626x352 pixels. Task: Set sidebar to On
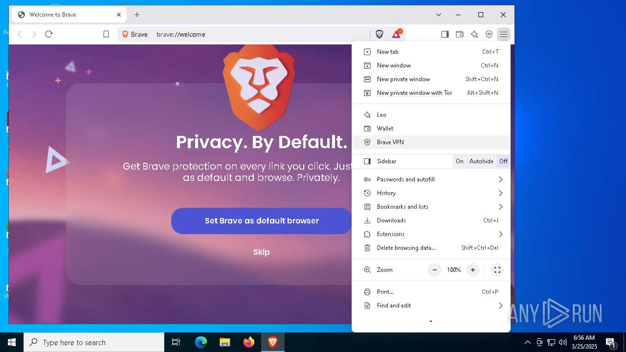(x=460, y=161)
